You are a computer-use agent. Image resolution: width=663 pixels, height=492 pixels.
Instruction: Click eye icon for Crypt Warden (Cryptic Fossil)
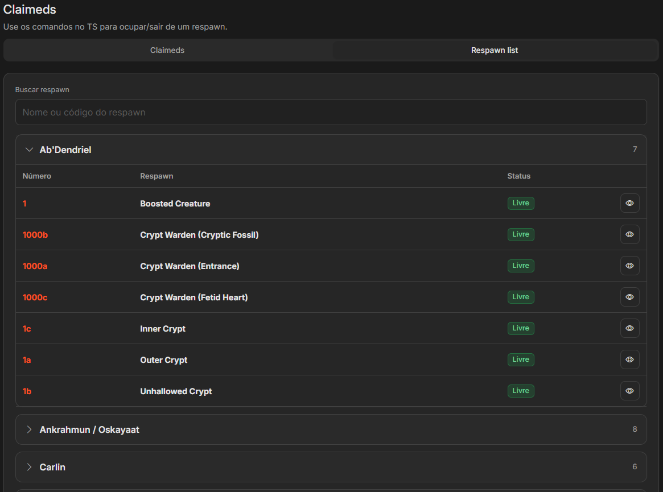629,234
